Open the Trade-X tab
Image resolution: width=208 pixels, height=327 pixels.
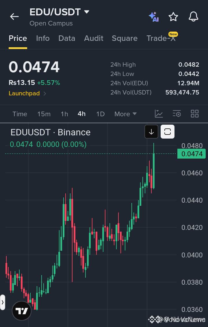click(161, 38)
